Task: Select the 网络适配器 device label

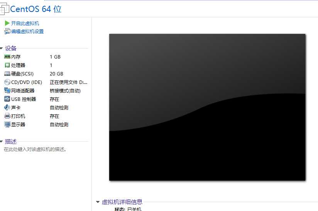Action: click(23, 90)
